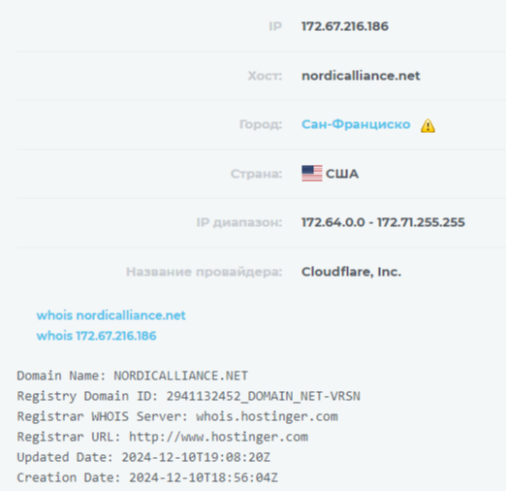Open the Сан-Франциско city link

[356, 124]
